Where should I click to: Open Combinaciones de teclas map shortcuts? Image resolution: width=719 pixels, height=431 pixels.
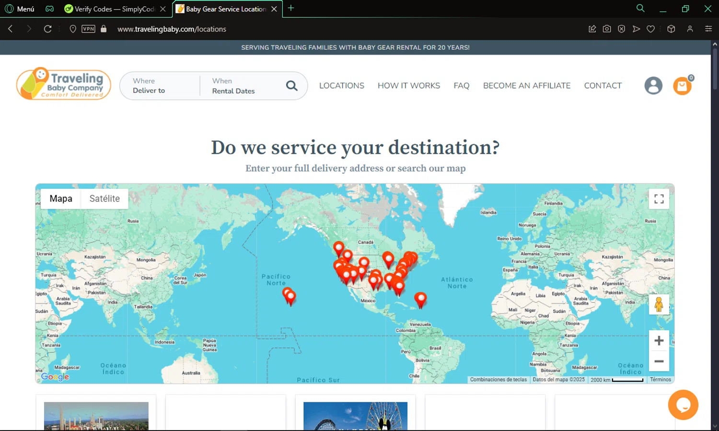499,380
